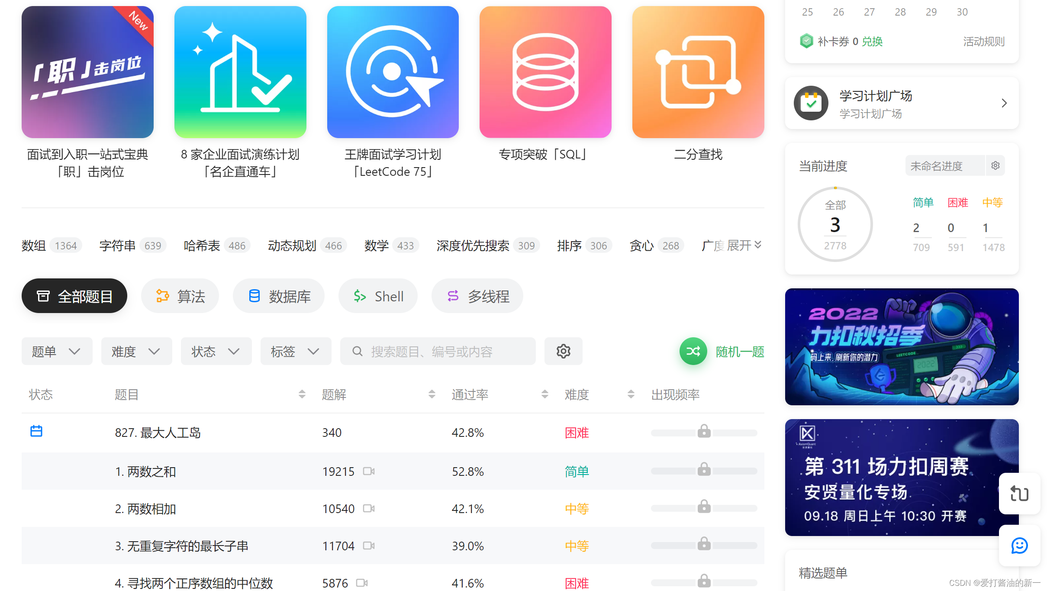Screen dimensions: 1047x591
Task: Open the 状态 filter dropdown
Action: coord(216,351)
